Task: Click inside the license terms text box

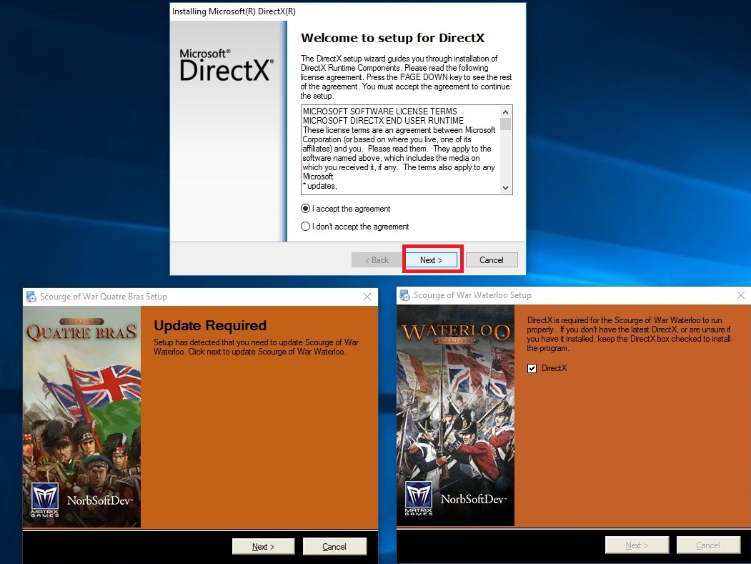Action: [400, 149]
